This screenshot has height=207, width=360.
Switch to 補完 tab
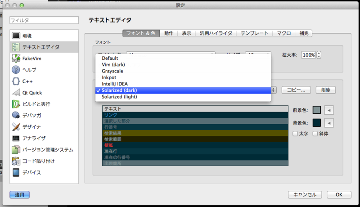[x=304, y=33]
